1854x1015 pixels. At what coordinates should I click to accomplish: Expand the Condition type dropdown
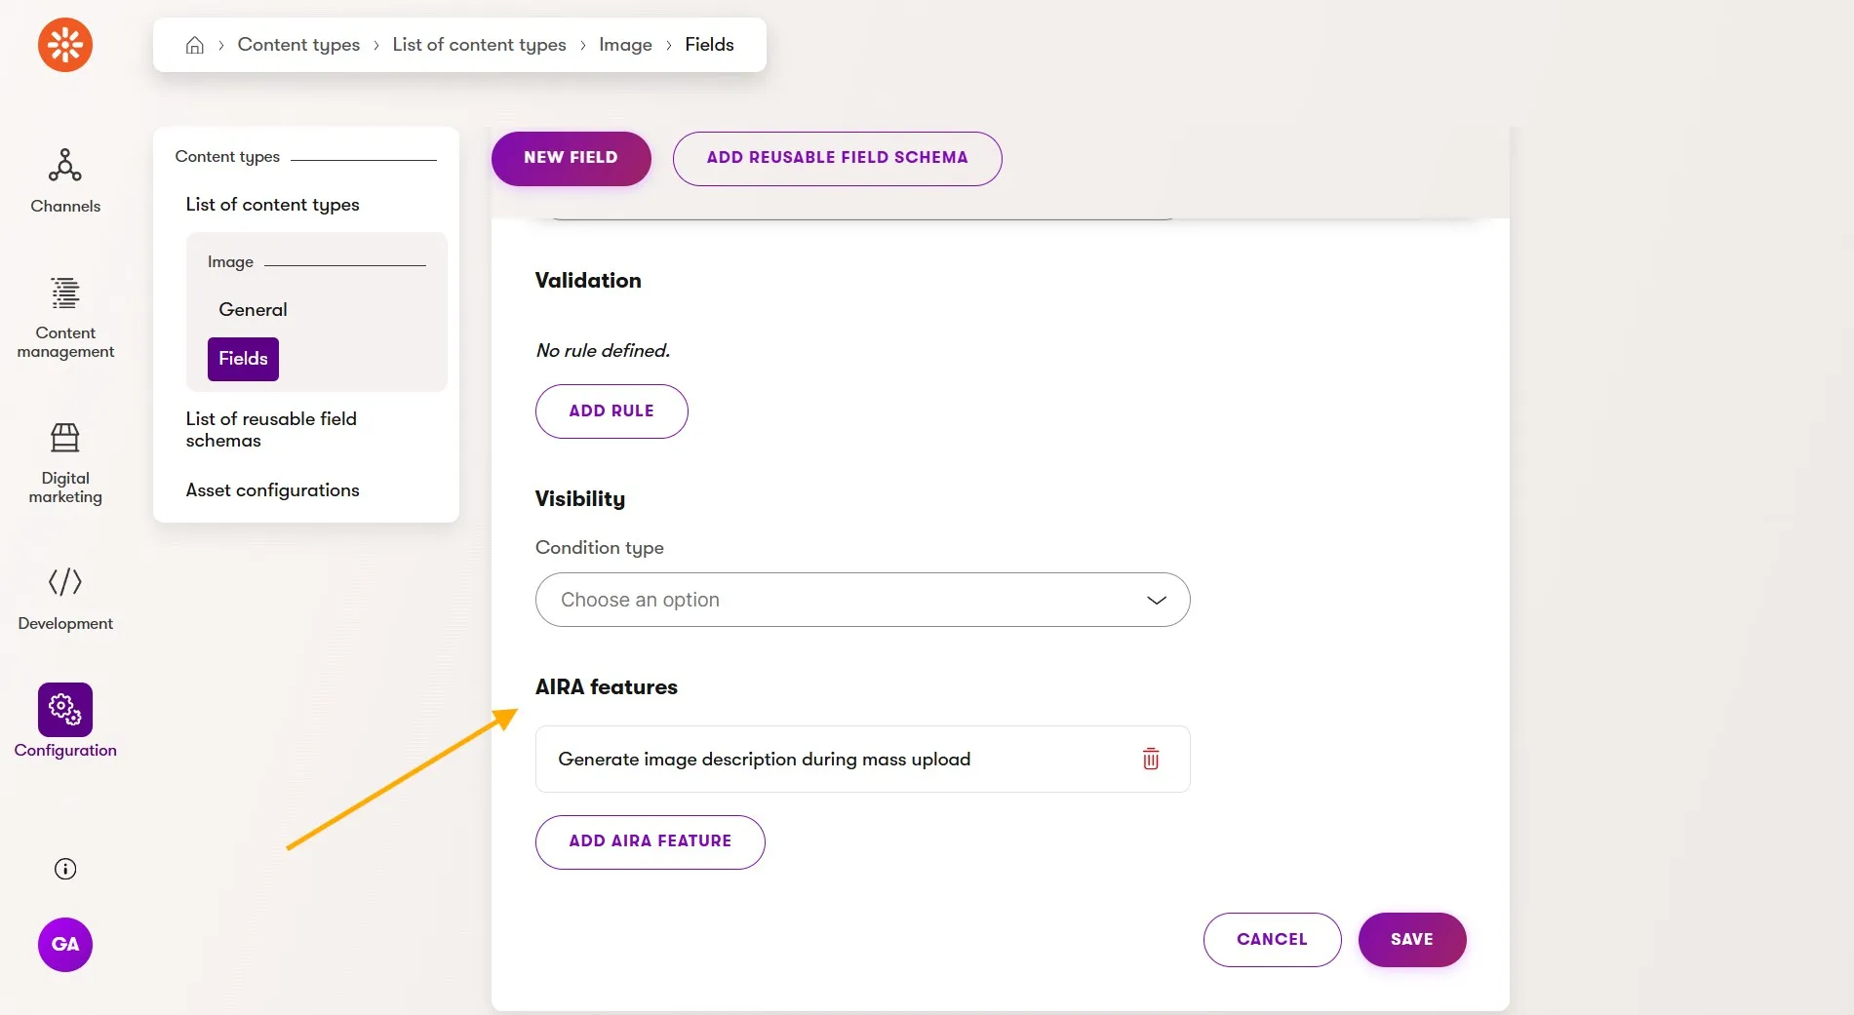[862, 600]
